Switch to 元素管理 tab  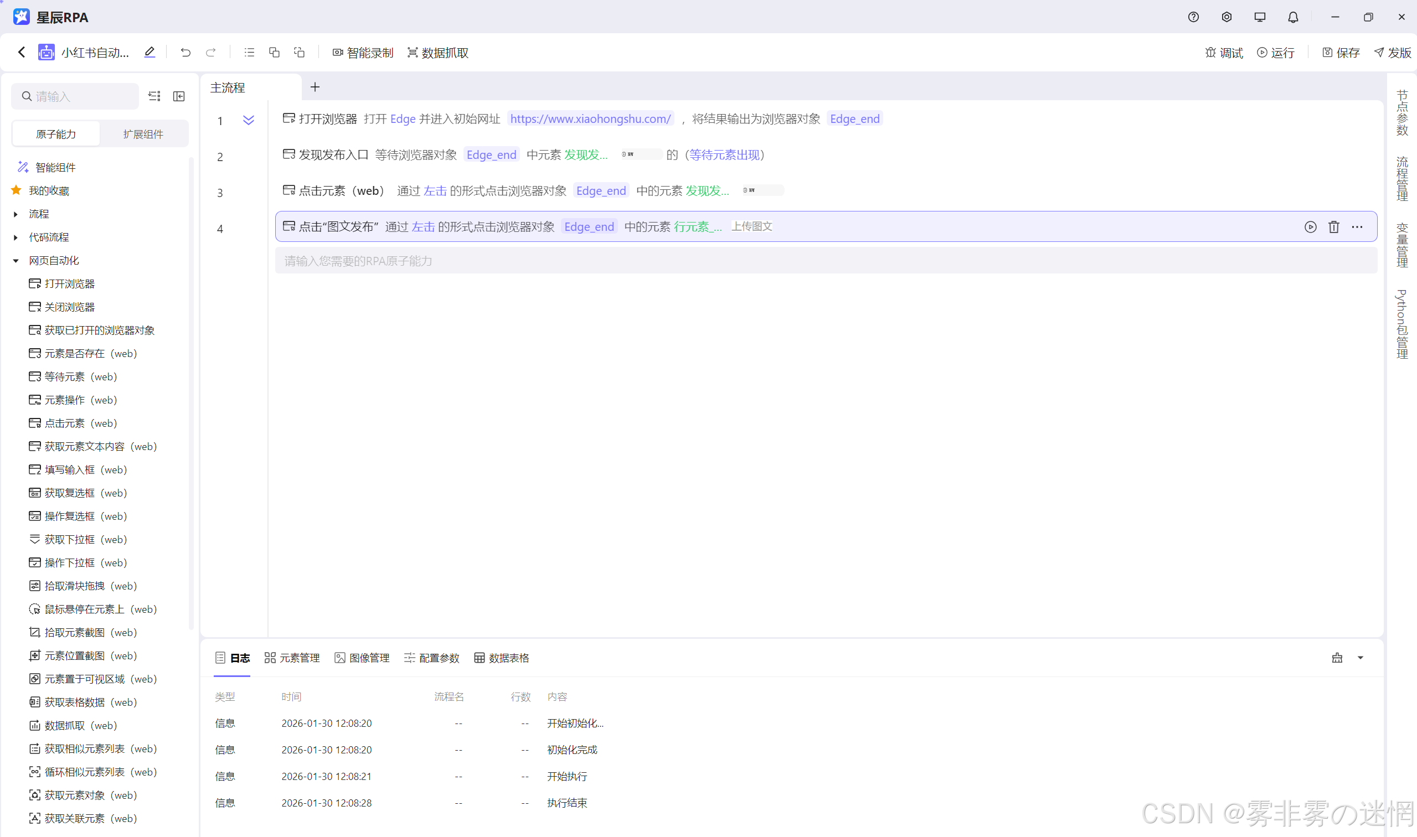tap(292, 658)
